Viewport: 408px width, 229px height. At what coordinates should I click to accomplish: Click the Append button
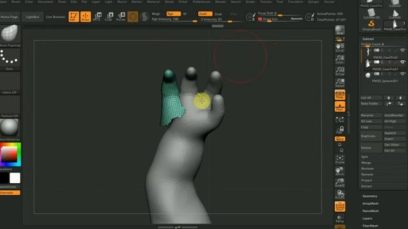[x=395, y=133]
